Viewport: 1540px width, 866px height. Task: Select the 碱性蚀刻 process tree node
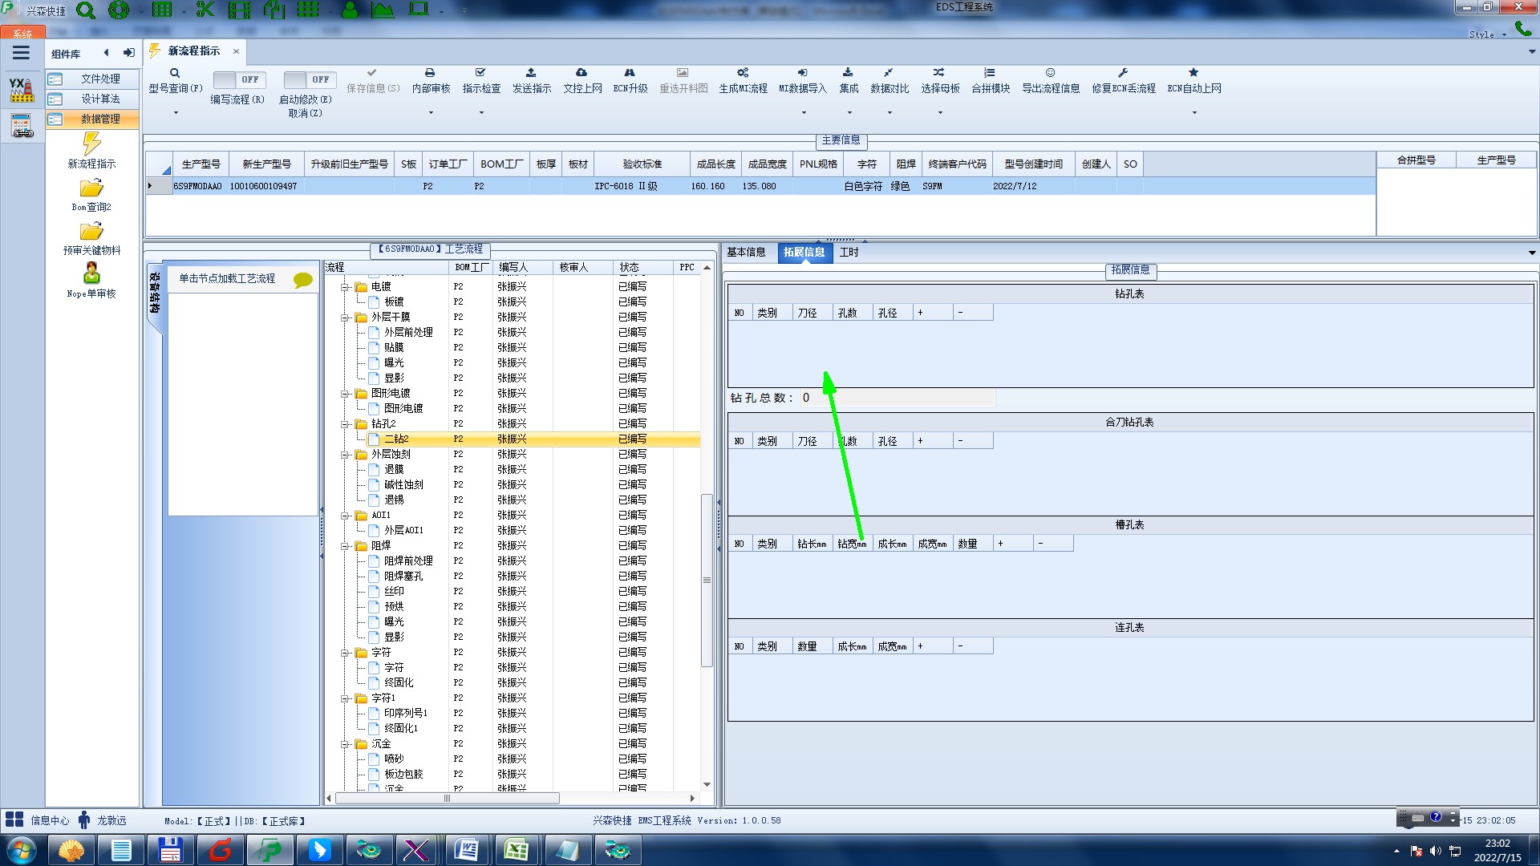(x=403, y=484)
